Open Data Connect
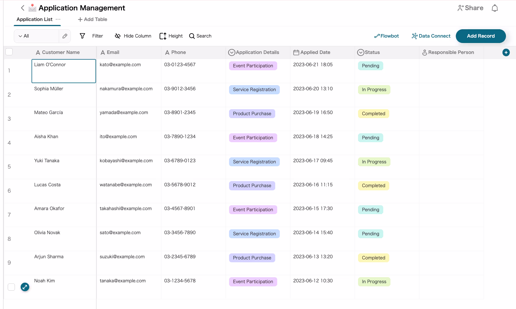This screenshot has width=516, height=309. [431, 36]
